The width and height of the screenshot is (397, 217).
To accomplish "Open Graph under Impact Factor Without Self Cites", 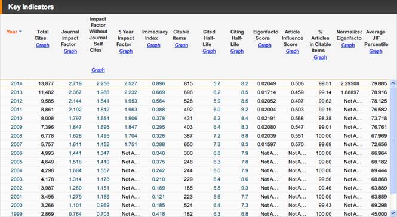I will click(98, 70).
